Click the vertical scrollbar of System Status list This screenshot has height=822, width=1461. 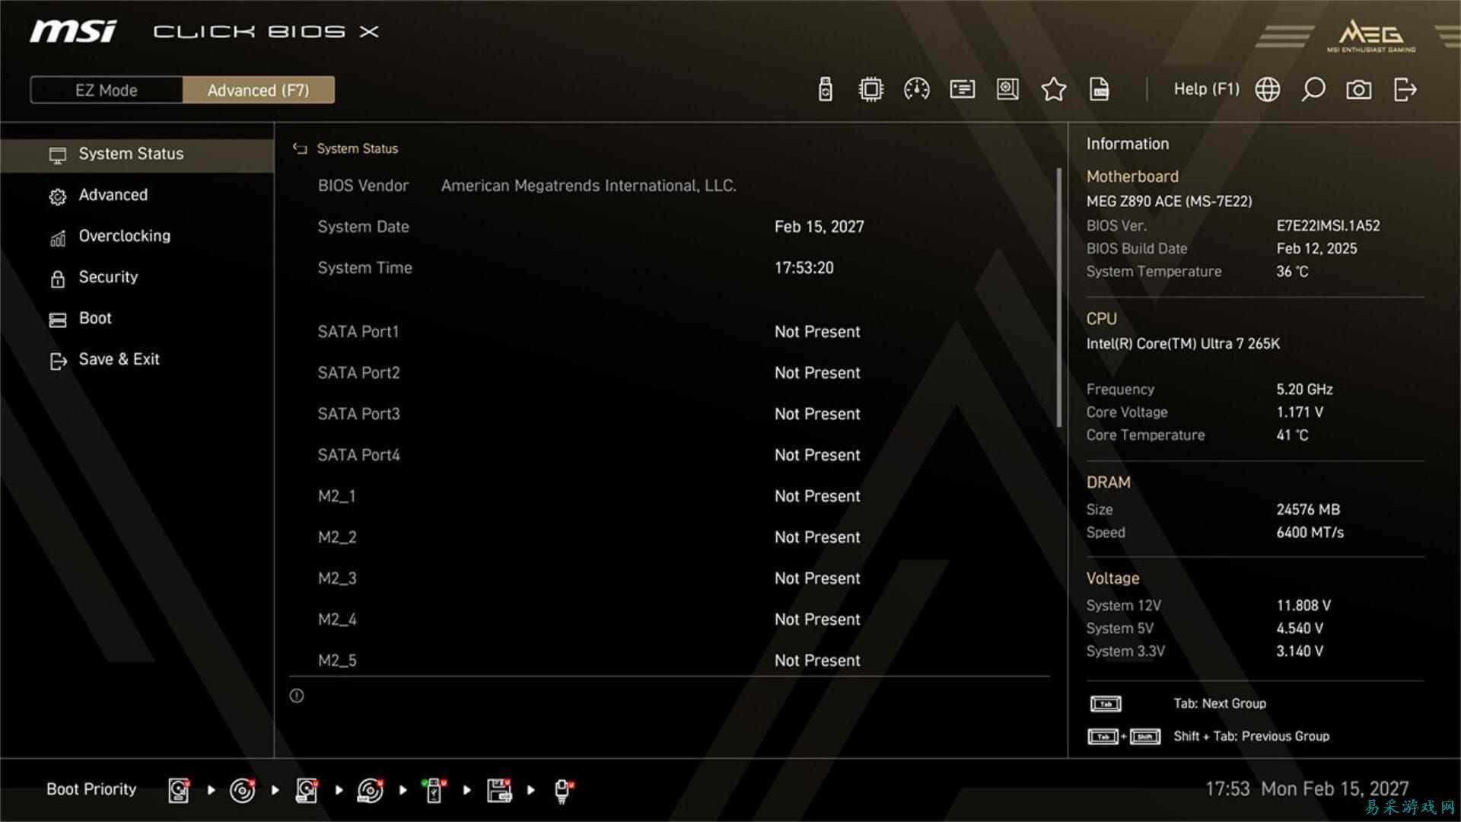[x=1058, y=297]
